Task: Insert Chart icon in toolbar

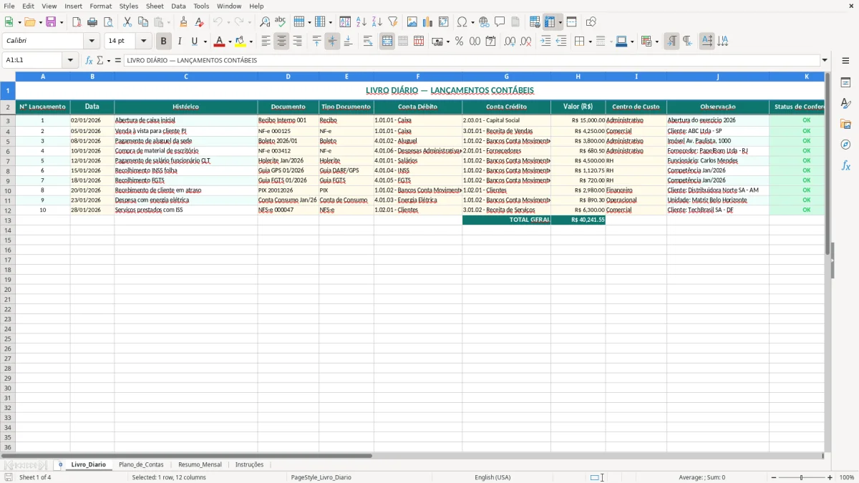Action: pos(428,22)
